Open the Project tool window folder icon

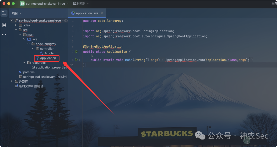4,13
